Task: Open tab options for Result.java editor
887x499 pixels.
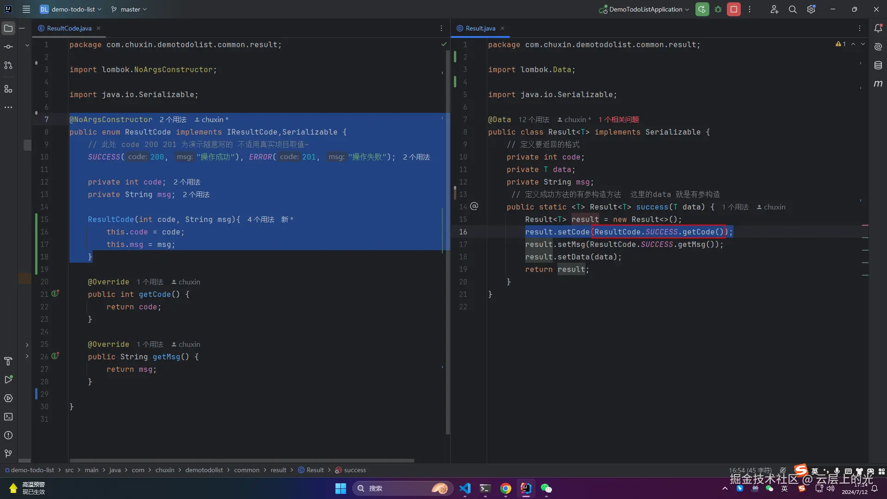Action: pos(860,28)
